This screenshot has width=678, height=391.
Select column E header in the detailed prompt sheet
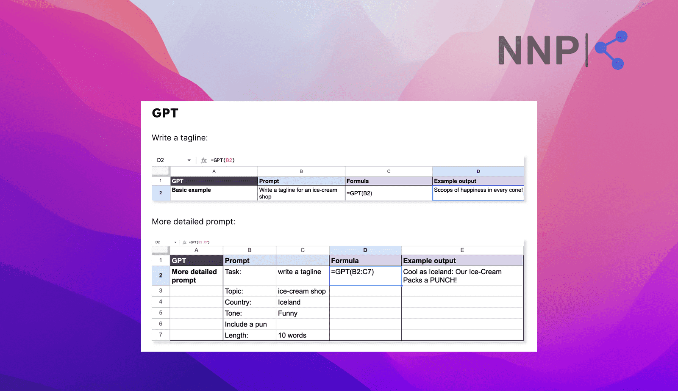click(x=462, y=250)
